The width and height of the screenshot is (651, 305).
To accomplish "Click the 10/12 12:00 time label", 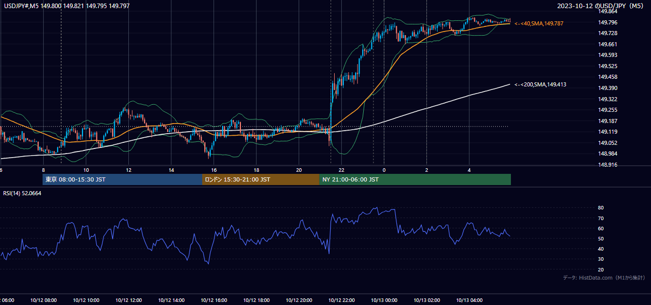I will tap(128, 300).
